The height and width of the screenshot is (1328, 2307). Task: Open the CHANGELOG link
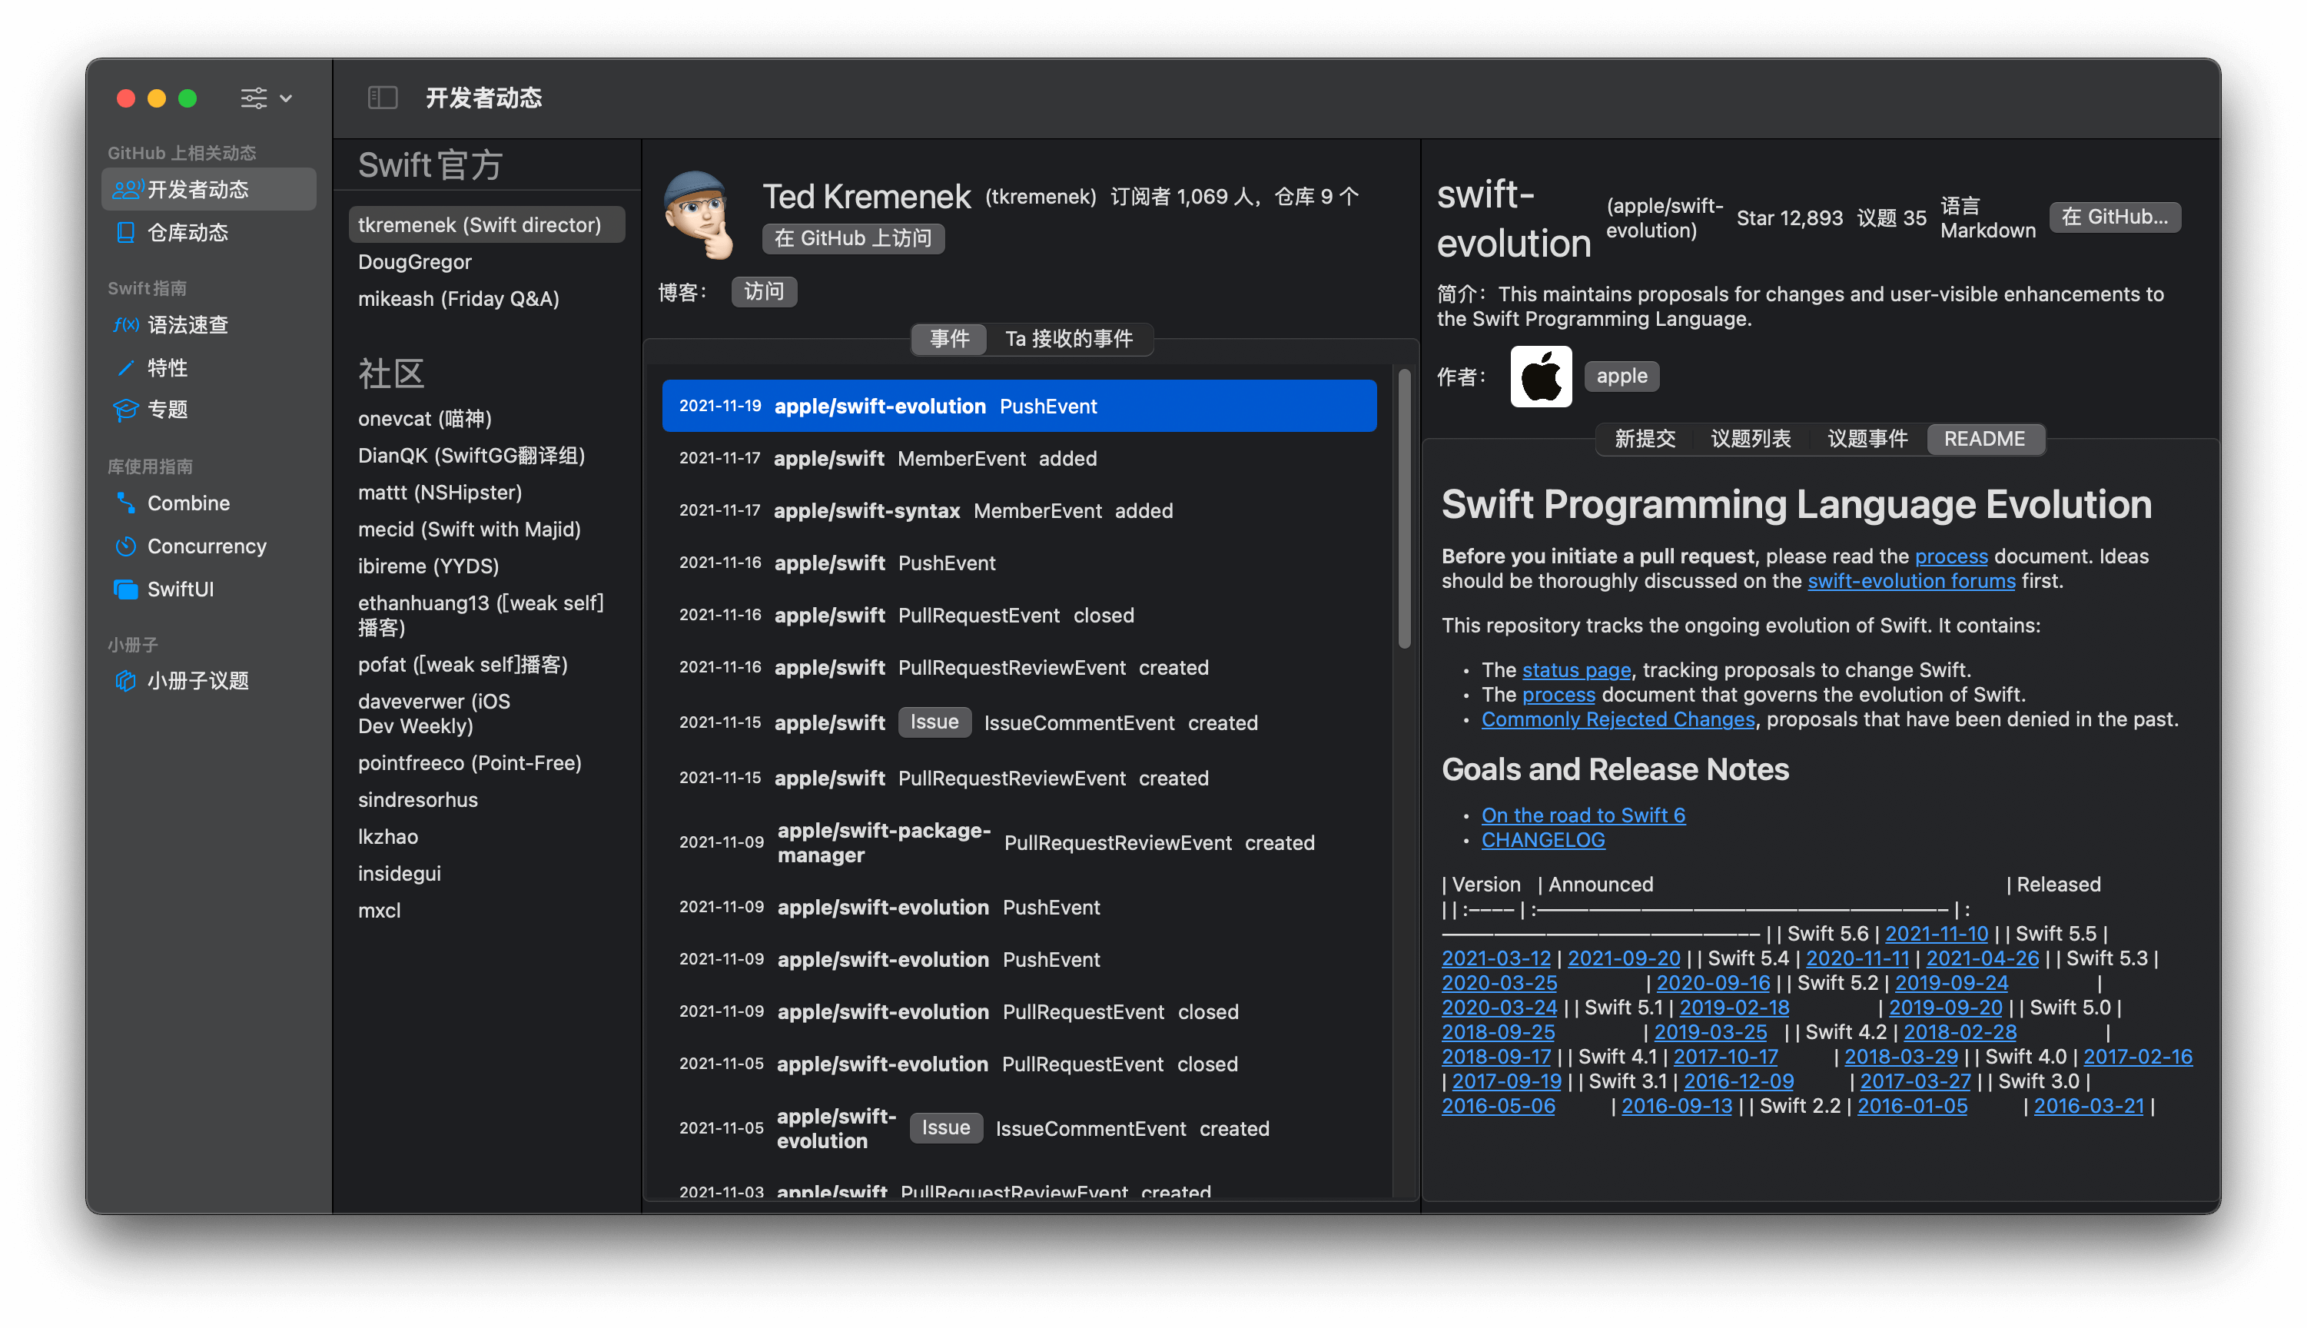1543,840
